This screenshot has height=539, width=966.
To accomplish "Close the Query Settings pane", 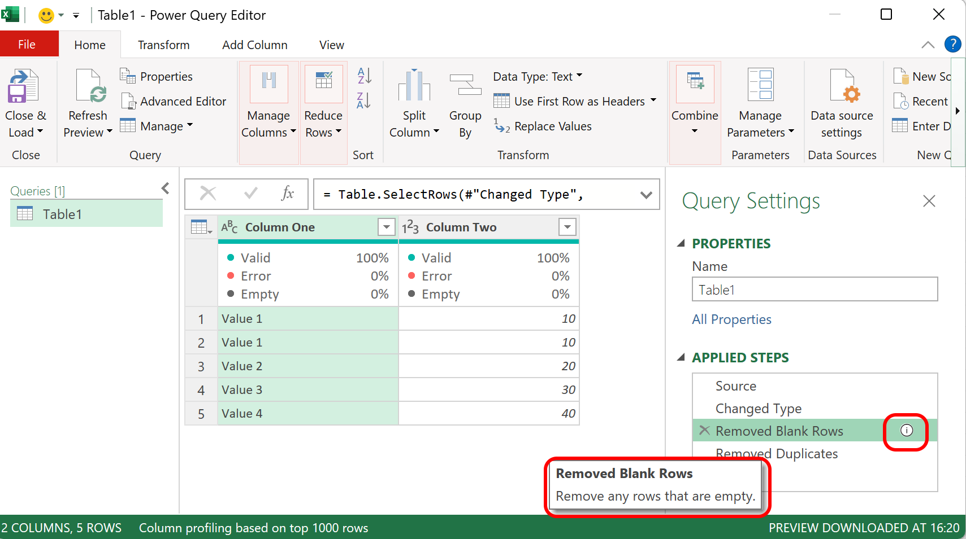I will tap(929, 201).
